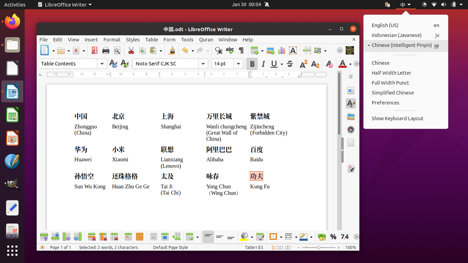Open the Quran menu

click(206, 40)
